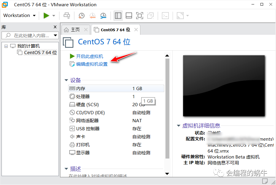Image resolution: width=276 pixels, height=185 pixels.
Task: Revert to snapshot toolbar icon
Action: pyautogui.click(x=92, y=15)
